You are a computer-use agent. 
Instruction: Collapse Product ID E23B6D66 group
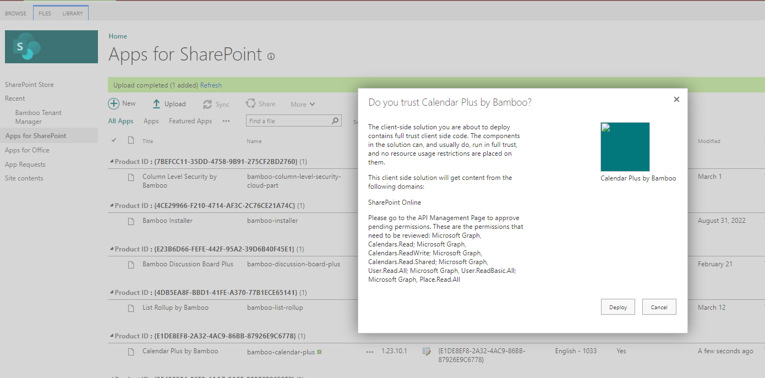[x=112, y=249]
